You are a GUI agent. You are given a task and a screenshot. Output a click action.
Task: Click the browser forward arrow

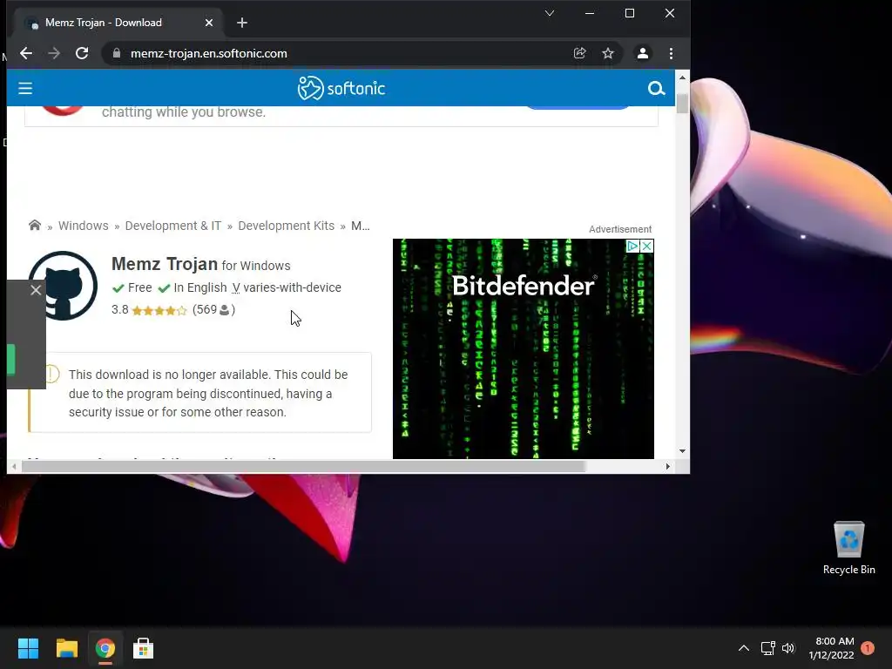(54, 53)
